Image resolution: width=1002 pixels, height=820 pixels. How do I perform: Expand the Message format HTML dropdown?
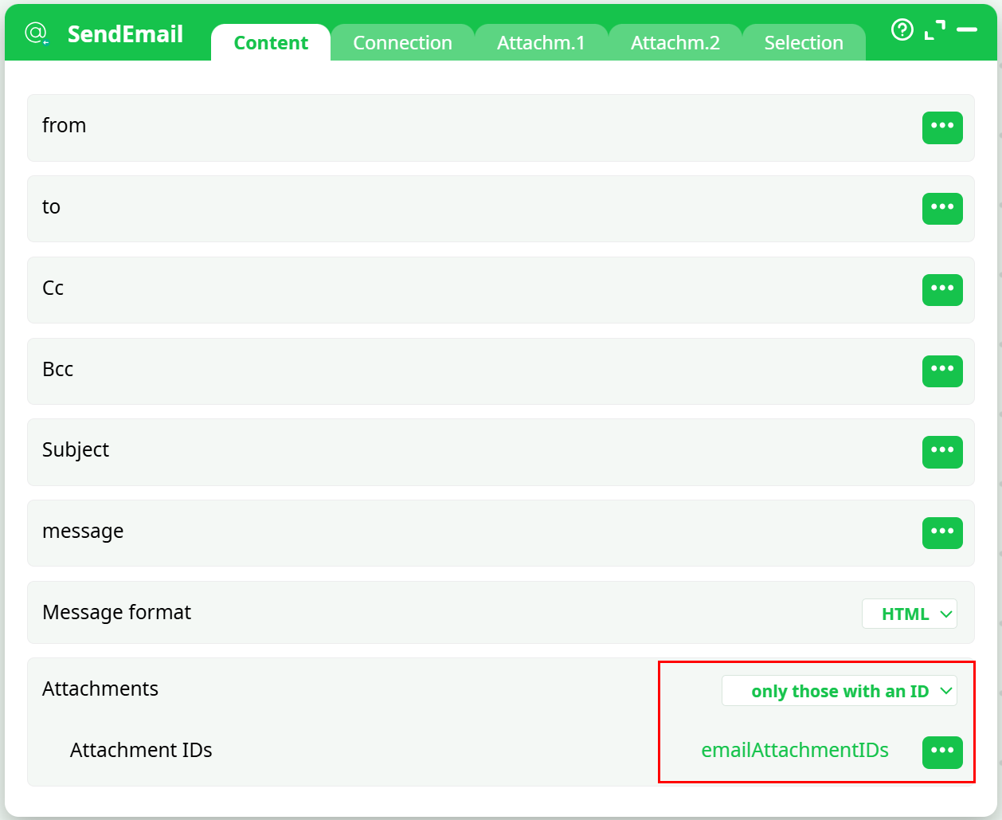click(910, 614)
